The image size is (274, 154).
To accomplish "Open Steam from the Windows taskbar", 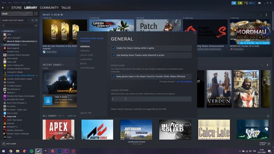I will coord(39,151).
